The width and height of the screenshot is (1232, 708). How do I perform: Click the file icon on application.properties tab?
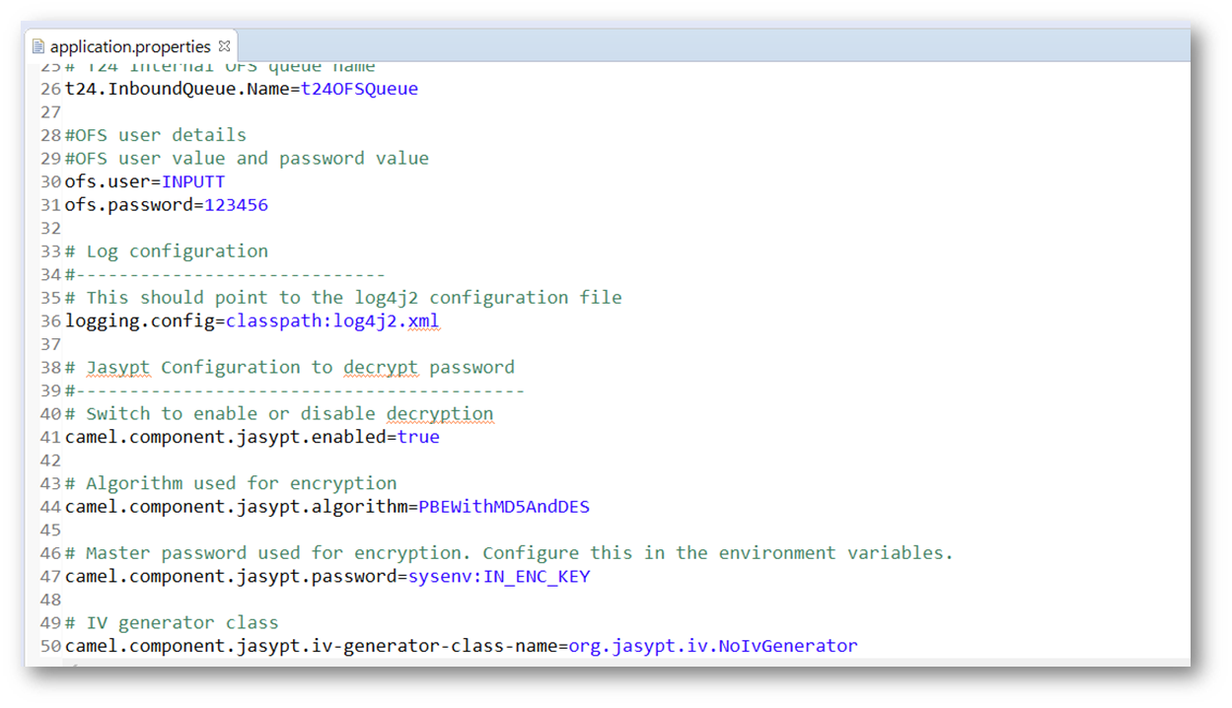pyautogui.click(x=38, y=46)
